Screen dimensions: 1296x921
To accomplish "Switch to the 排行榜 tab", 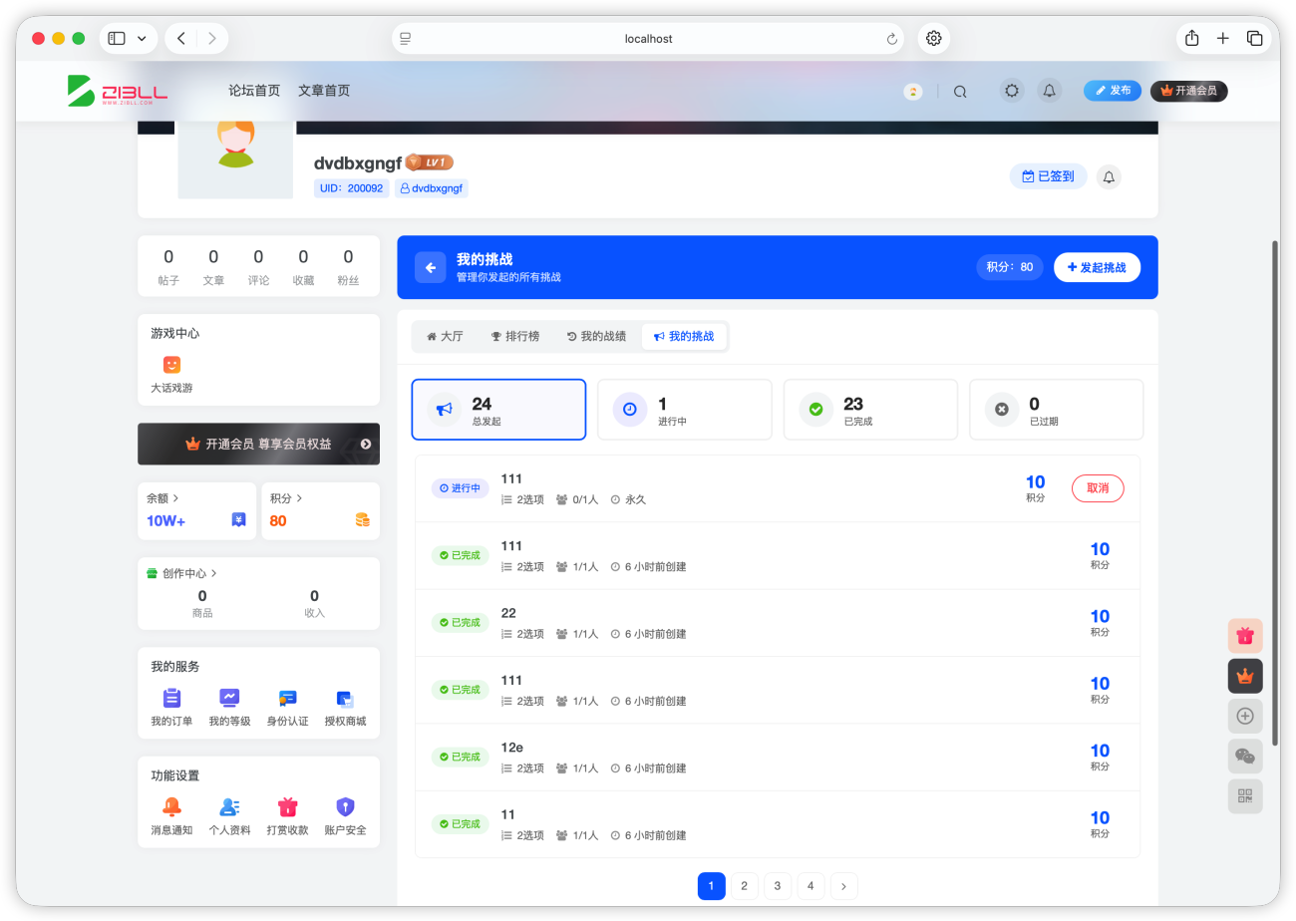I will [x=514, y=337].
